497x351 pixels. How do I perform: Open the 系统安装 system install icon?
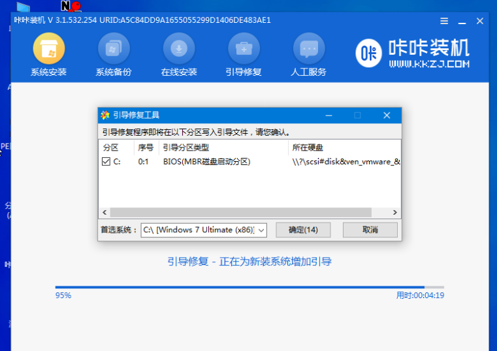(x=49, y=49)
